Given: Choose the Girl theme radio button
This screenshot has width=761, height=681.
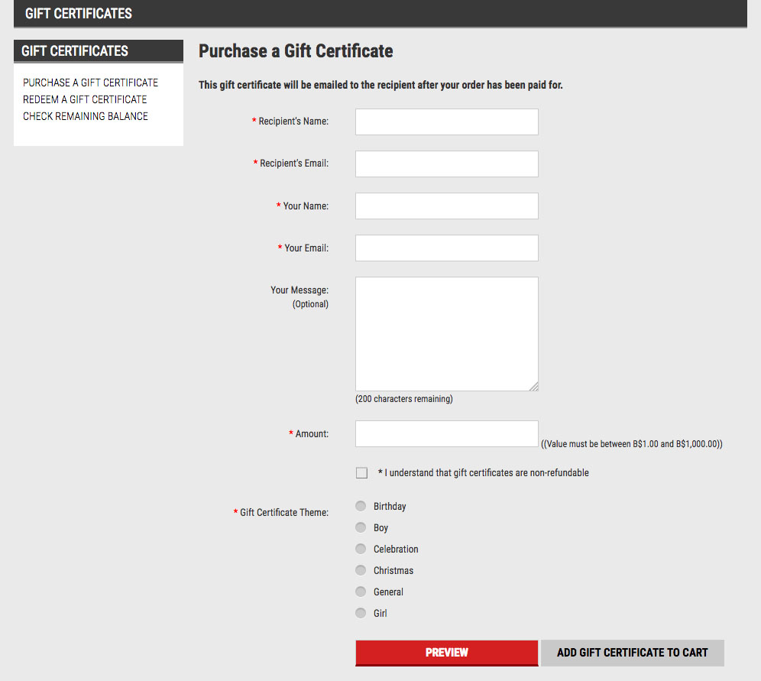Looking at the screenshot, I should (361, 613).
